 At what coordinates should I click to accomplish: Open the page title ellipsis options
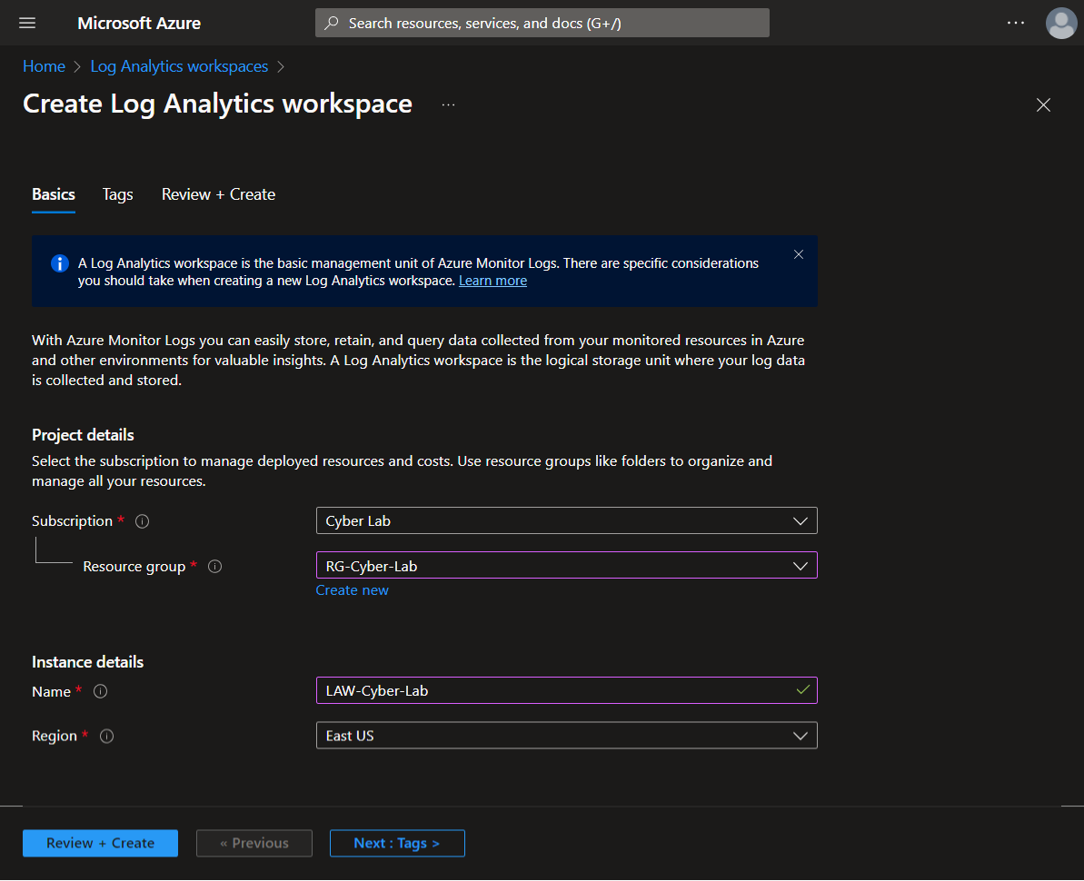point(449,105)
